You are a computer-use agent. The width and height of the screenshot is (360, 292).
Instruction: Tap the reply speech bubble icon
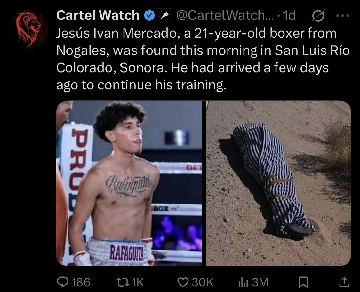tap(63, 282)
